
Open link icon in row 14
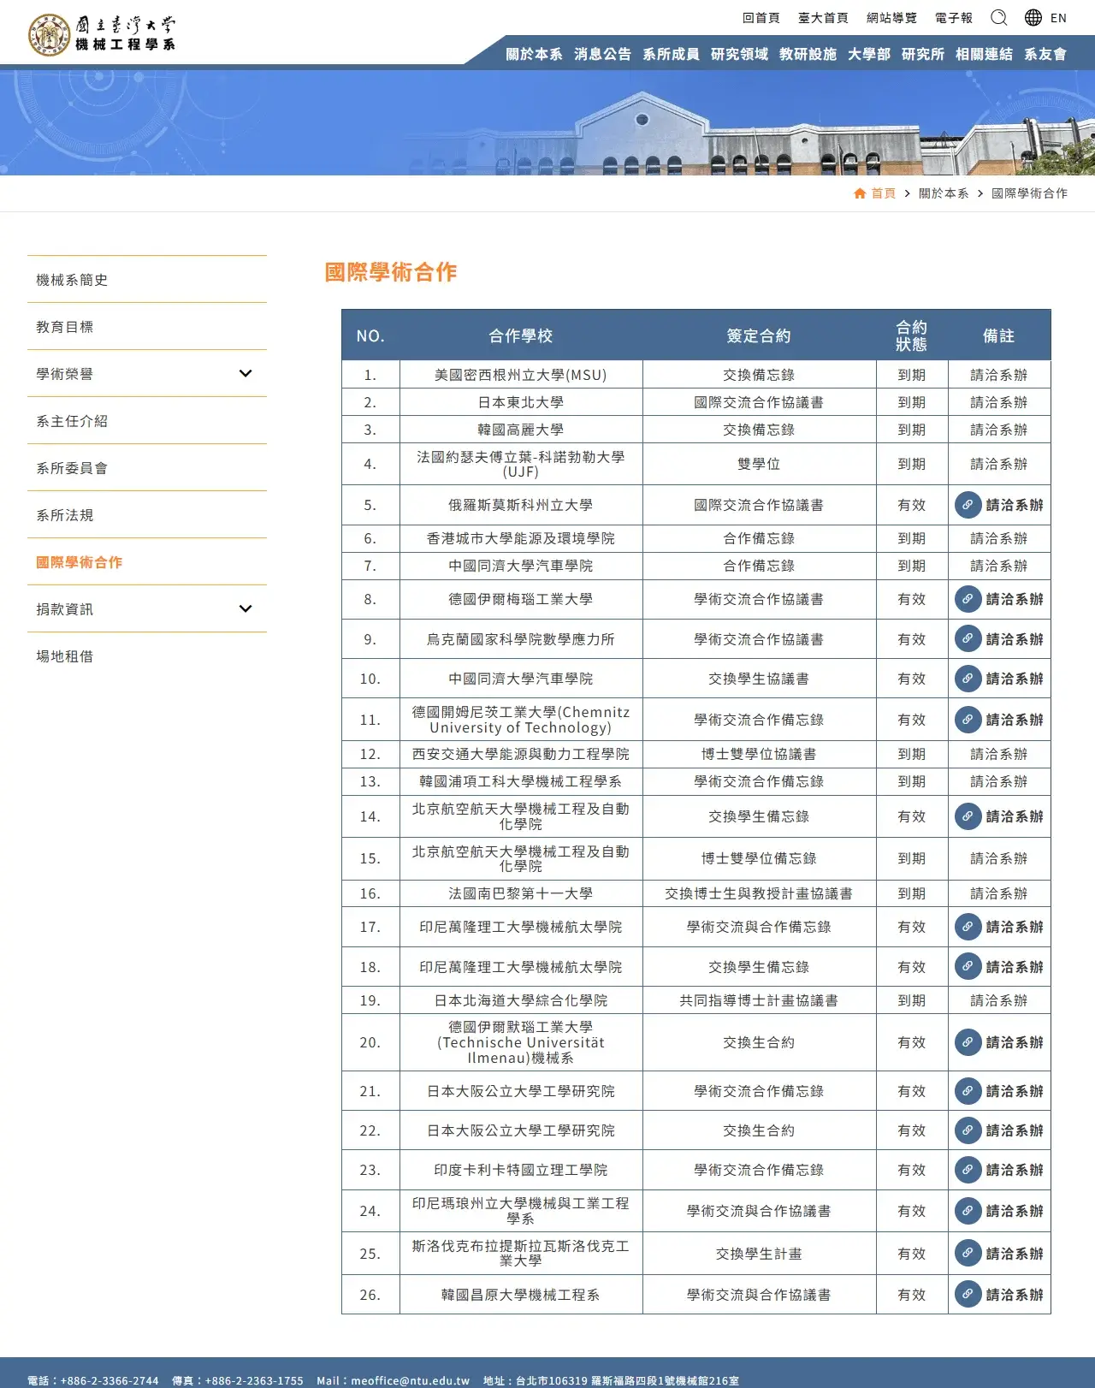click(968, 816)
